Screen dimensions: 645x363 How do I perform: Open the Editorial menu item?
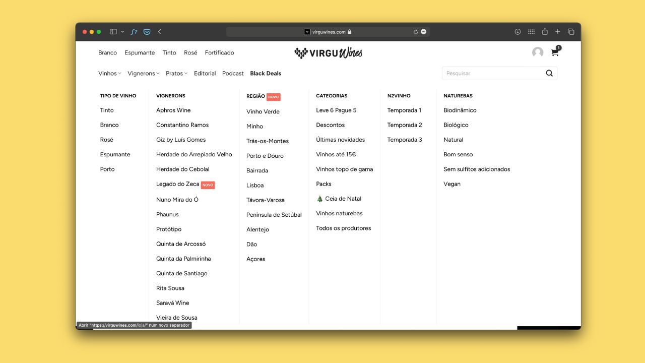point(205,73)
